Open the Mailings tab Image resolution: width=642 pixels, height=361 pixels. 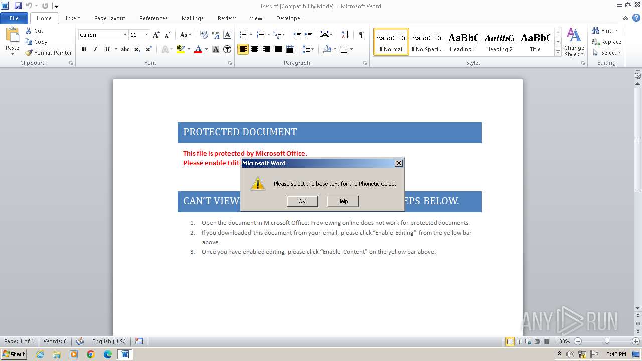(193, 18)
